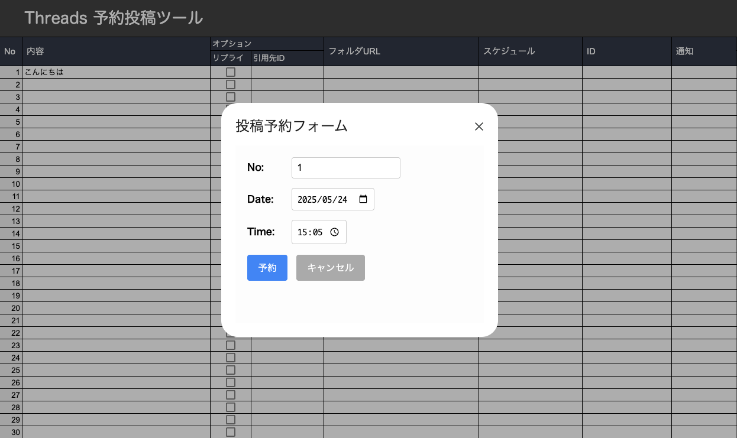Click the フォルダURL column header
The height and width of the screenshot is (438, 737).
point(402,51)
